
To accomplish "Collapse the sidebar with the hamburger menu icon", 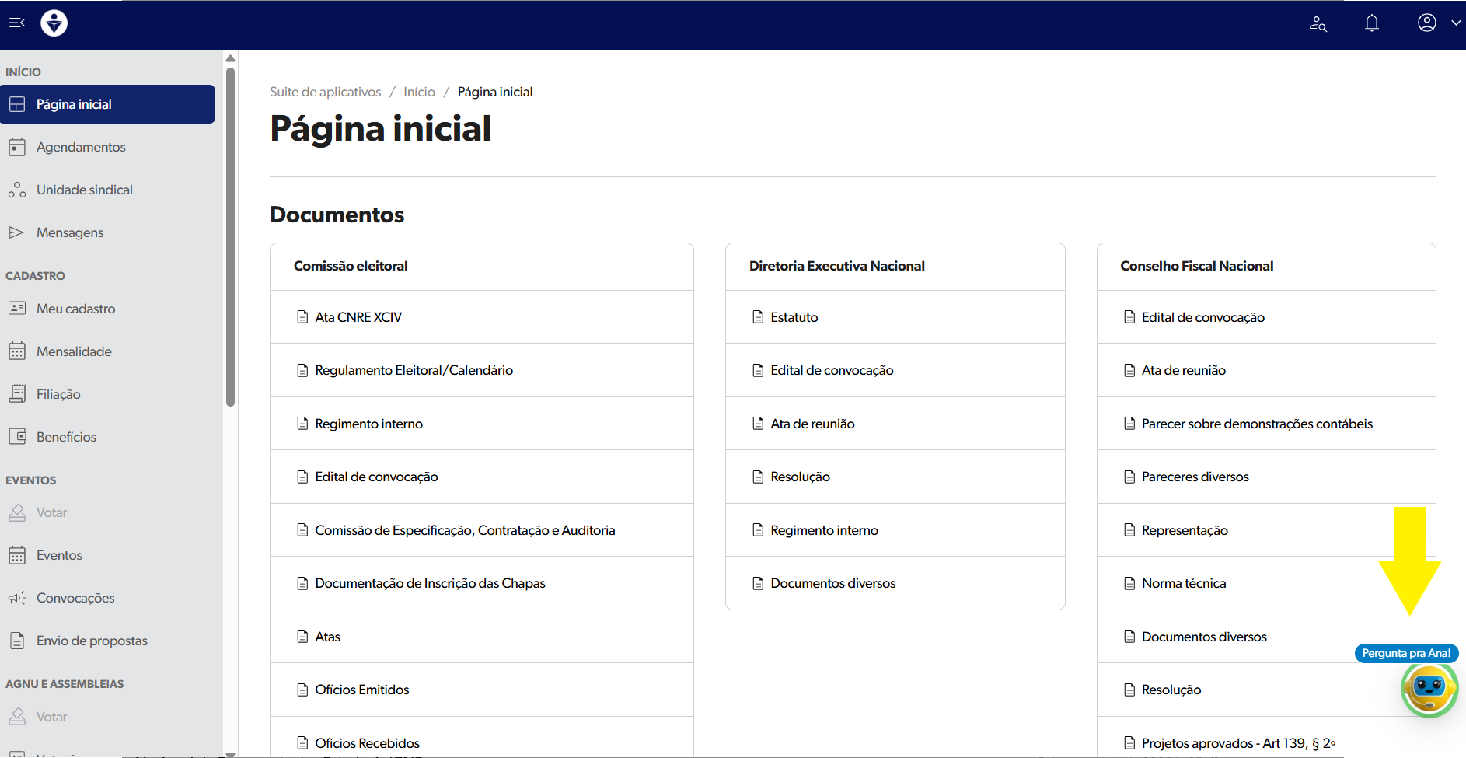I will click(17, 23).
